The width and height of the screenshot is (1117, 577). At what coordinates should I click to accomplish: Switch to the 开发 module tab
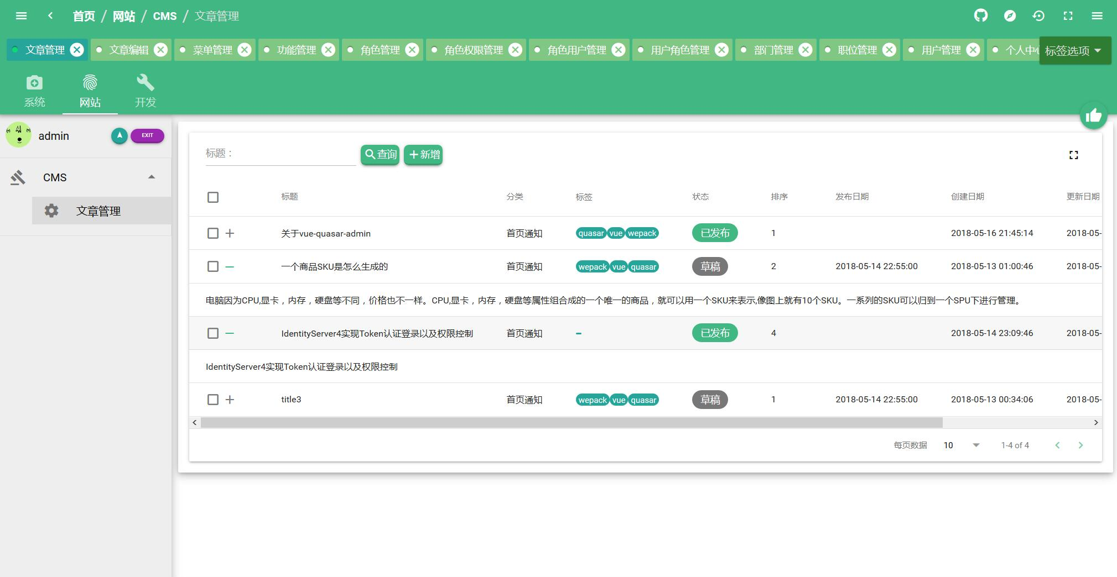coord(146,91)
